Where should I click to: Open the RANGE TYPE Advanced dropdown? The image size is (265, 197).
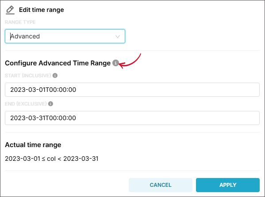click(x=65, y=36)
